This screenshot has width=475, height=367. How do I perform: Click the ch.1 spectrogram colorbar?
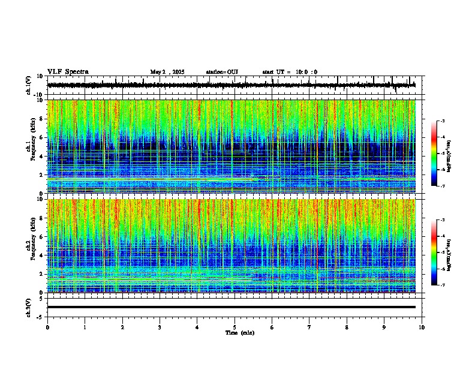click(434, 154)
